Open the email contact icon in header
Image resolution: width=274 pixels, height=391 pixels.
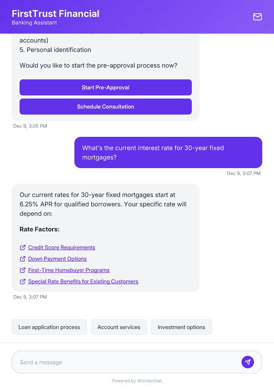click(x=257, y=17)
